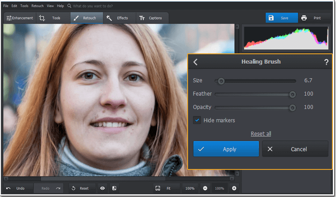Switch to the Captions tab

point(152,18)
